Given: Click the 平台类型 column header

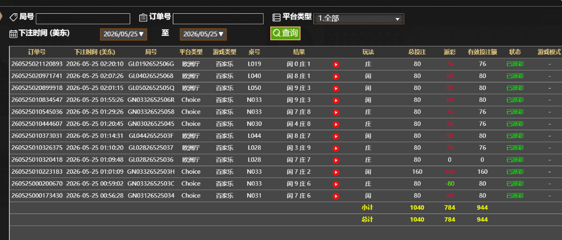Looking at the screenshot, I should point(191,52).
